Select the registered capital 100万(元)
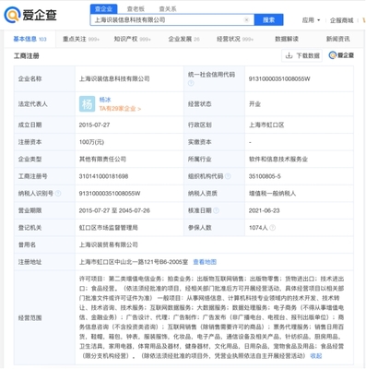 tap(91, 142)
